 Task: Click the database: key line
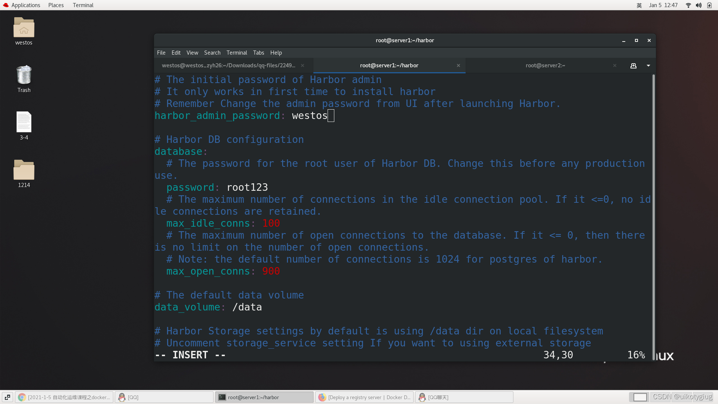181,151
